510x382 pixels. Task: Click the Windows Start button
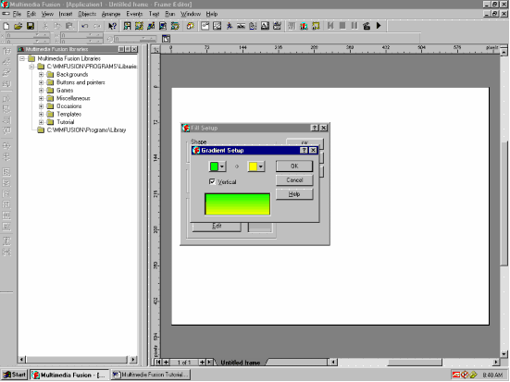click(x=14, y=375)
